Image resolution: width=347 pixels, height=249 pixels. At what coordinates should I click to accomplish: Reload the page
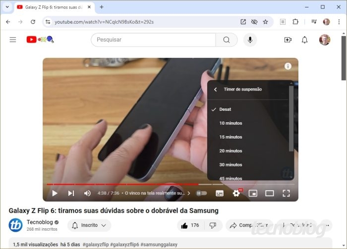(33, 22)
